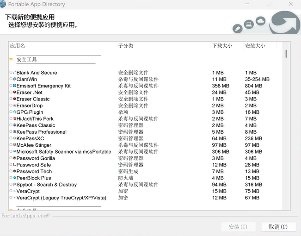The image size is (301, 236).
Task: Click the 35-254 MB install size cell
Action: coord(257,79)
